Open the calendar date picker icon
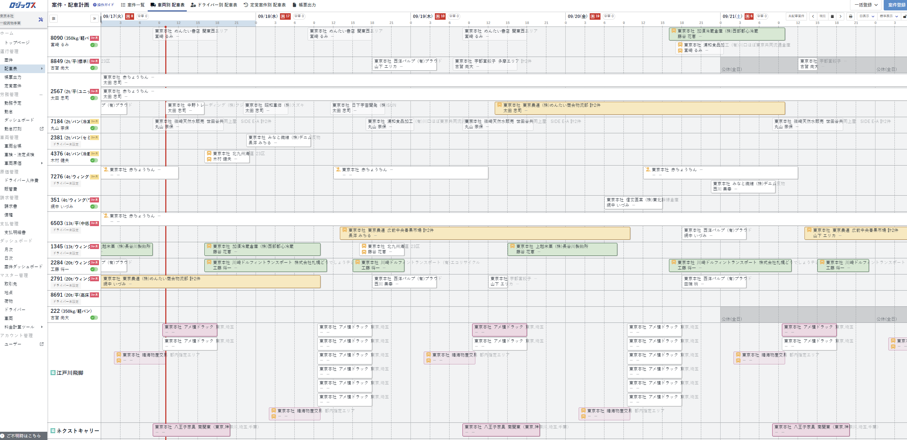The image size is (907, 440). [832, 16]
